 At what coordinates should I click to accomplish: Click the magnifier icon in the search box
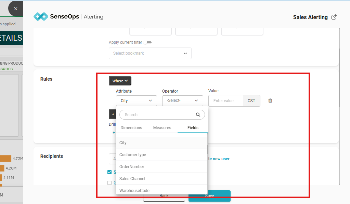[x=198, y=115]
